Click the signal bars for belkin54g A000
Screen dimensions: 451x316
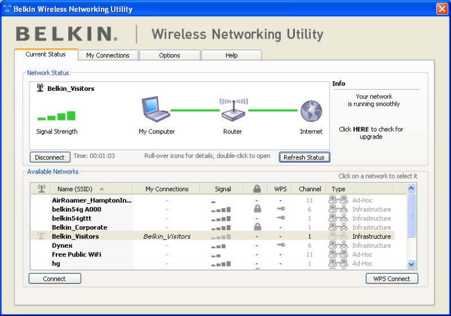point(221,210)
